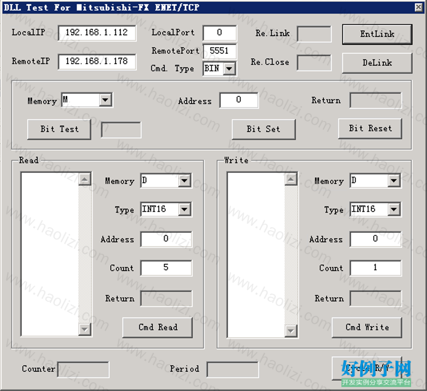The width and height of the screenshot is (427, 391).
Task: Open Read section Memory dropdown
Action: pos(184,181)
